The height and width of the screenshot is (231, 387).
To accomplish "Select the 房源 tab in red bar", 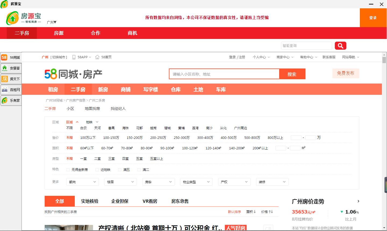I will coord(59,33).
